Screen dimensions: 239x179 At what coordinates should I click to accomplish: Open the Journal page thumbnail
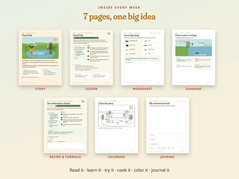pos(168,125)
